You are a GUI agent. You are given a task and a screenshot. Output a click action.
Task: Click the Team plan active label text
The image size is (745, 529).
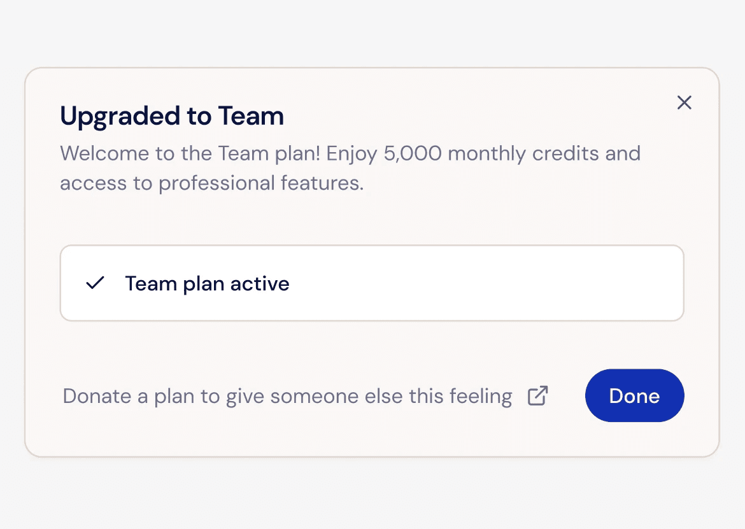[x=207, y=283]
